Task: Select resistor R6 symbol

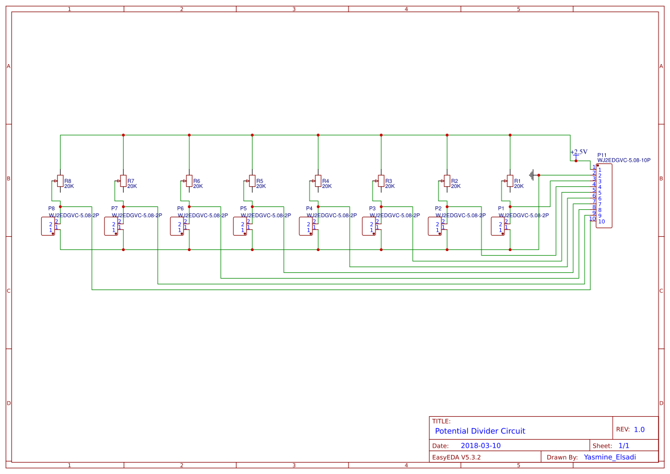Action: pos(188,181)
